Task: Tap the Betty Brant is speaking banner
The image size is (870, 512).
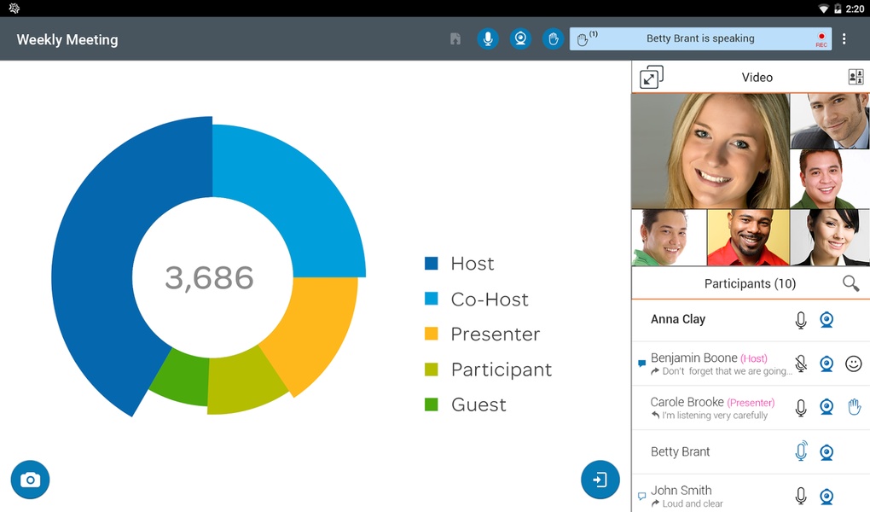Action: coord(700,39)
